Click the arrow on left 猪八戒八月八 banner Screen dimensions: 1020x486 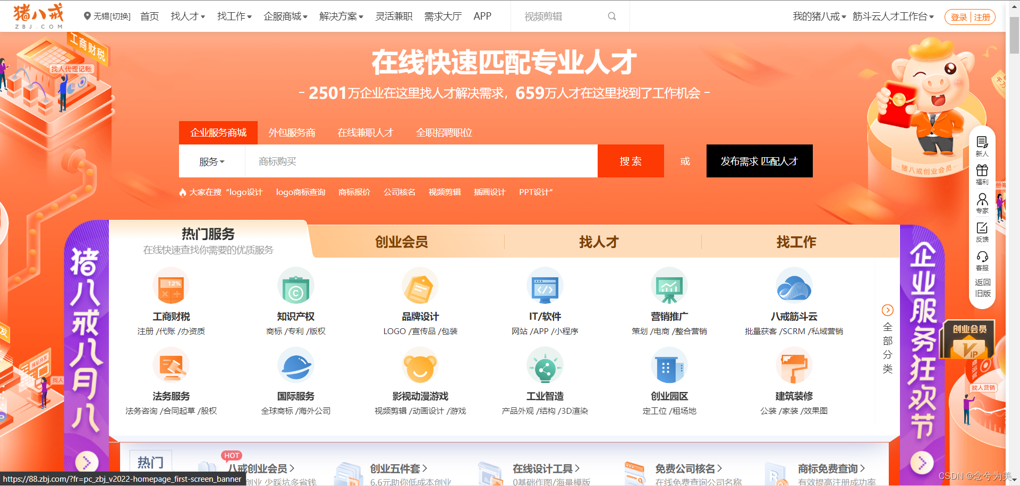[x=87, y=462]
